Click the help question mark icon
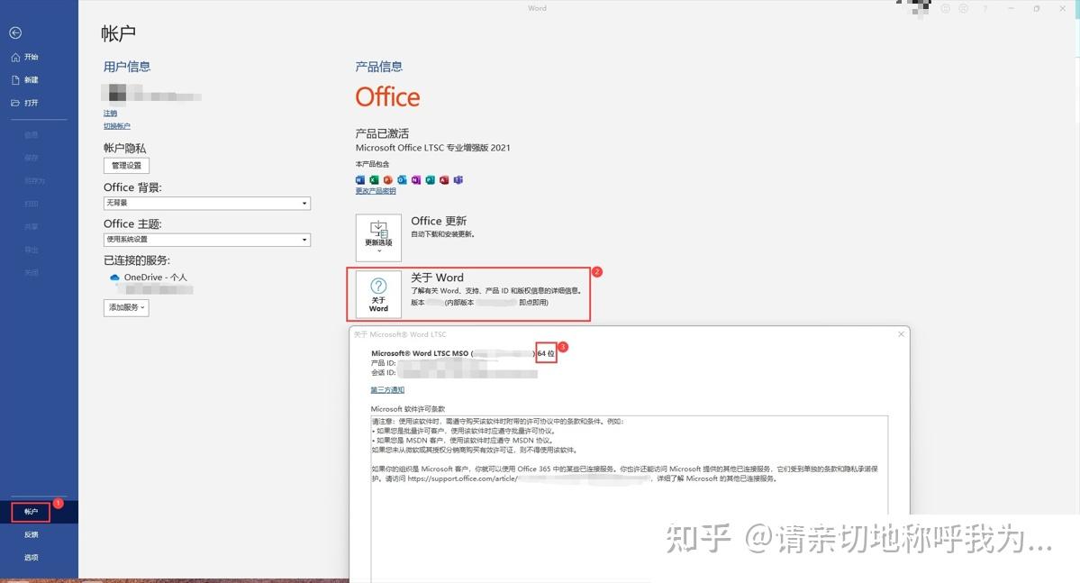The width and height of the screenshot is (1080, 583). coord(985,8)
